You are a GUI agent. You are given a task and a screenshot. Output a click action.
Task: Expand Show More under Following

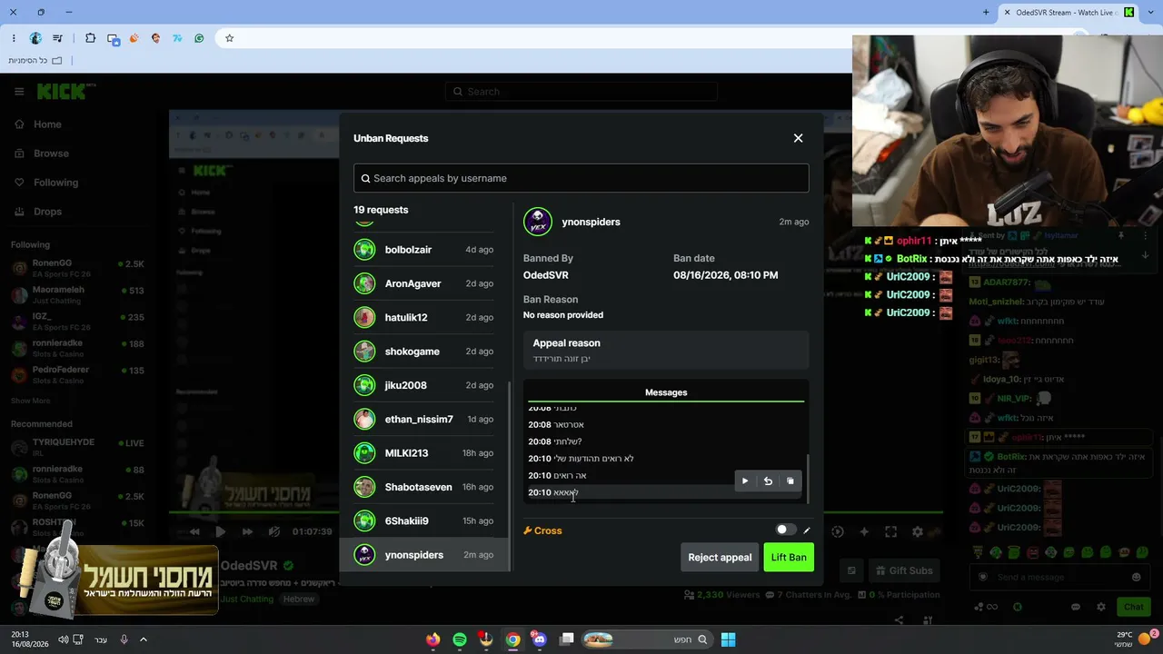(x=31, y=401)
